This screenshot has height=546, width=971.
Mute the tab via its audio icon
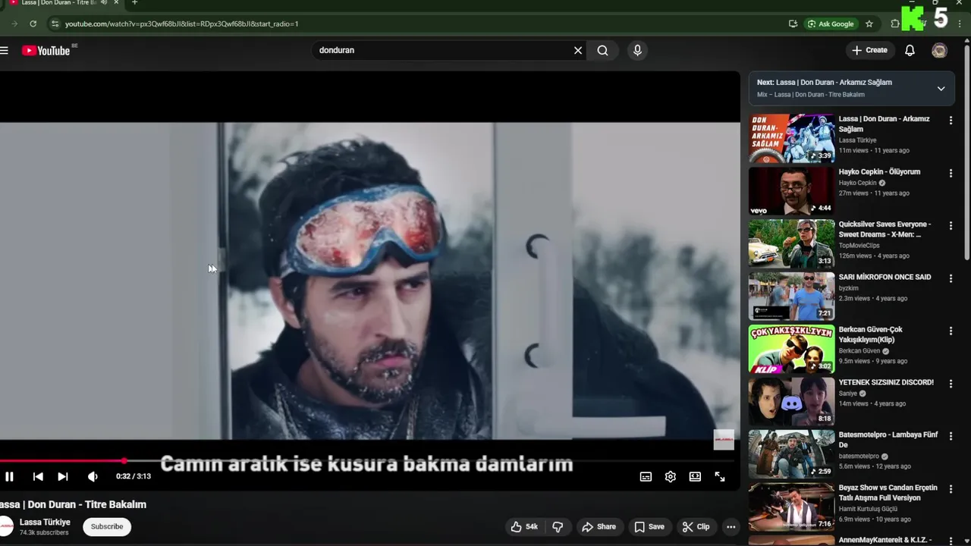pos(104,2)
